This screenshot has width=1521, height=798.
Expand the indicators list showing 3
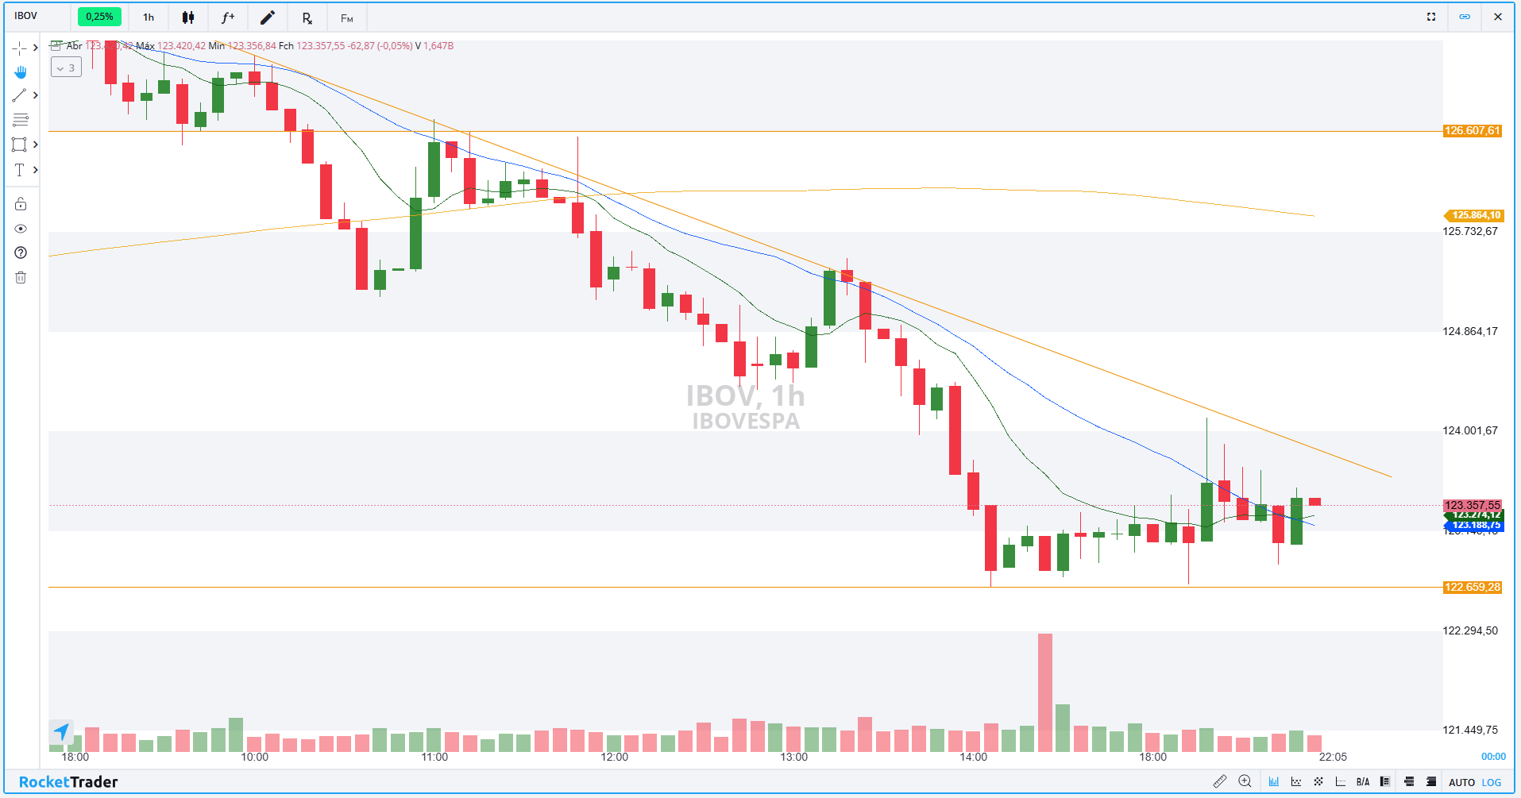[66, 68]
